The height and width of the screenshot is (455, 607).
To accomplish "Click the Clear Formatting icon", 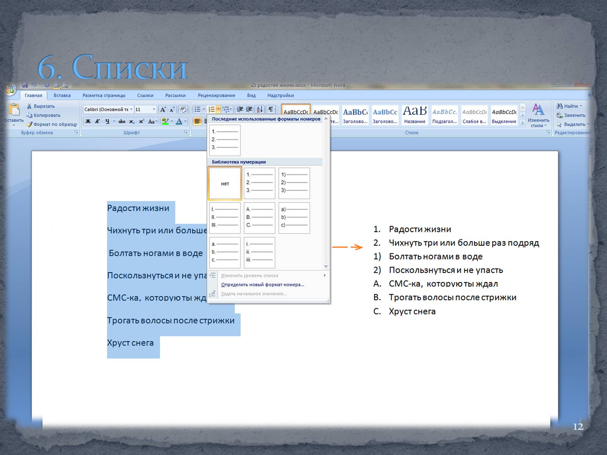I will pos(183,110).
